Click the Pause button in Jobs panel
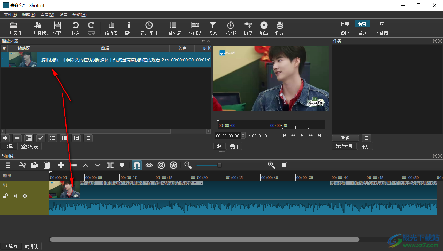 pos(345,138)
